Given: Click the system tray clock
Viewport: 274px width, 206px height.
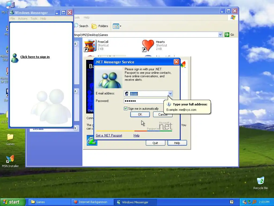Looking at the screenshot, I should click(264, 202).
